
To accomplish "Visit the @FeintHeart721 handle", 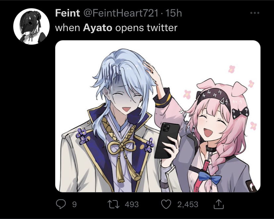I will [121, 13].
